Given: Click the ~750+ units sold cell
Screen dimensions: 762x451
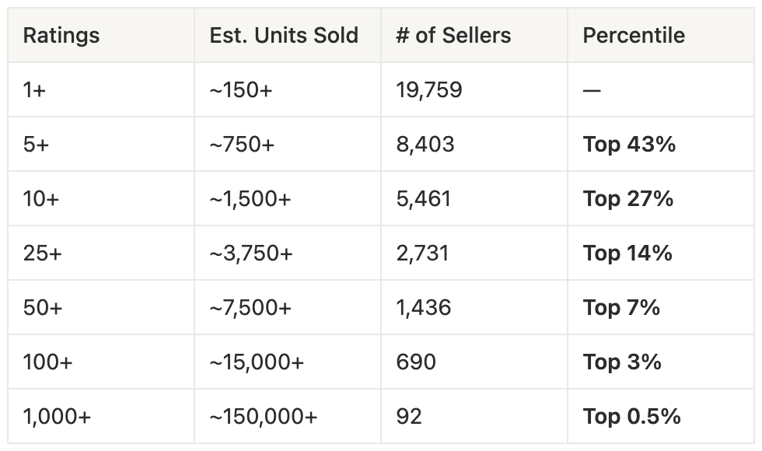Looking at the screenshot, I should pos(242,145).
